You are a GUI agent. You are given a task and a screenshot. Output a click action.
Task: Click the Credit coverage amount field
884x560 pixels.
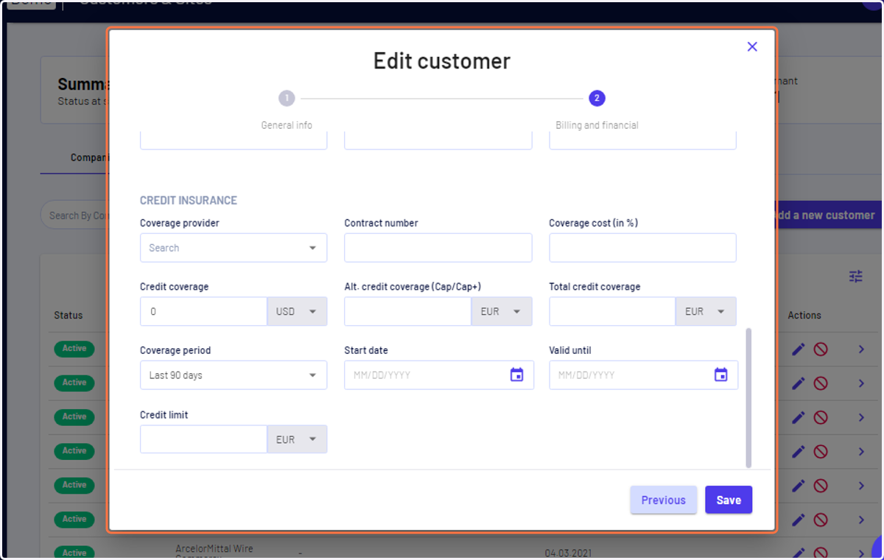click(203, 311)
